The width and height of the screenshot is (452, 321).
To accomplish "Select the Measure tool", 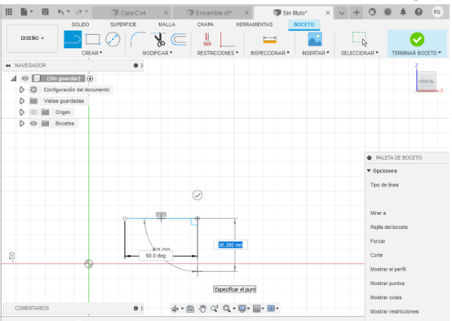I will [270, 39].
